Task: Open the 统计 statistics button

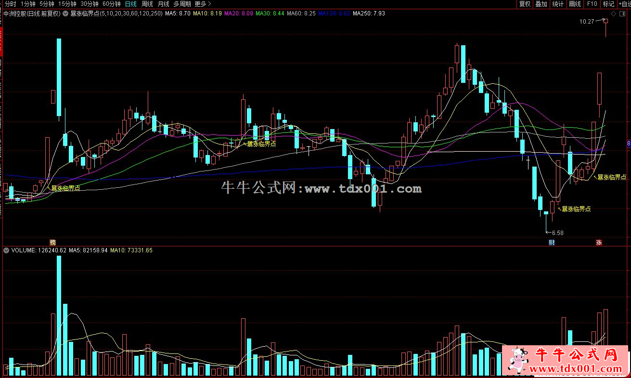Action: 558,4
